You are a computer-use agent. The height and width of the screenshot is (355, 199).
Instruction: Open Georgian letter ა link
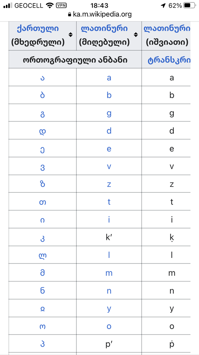[42, 78]
